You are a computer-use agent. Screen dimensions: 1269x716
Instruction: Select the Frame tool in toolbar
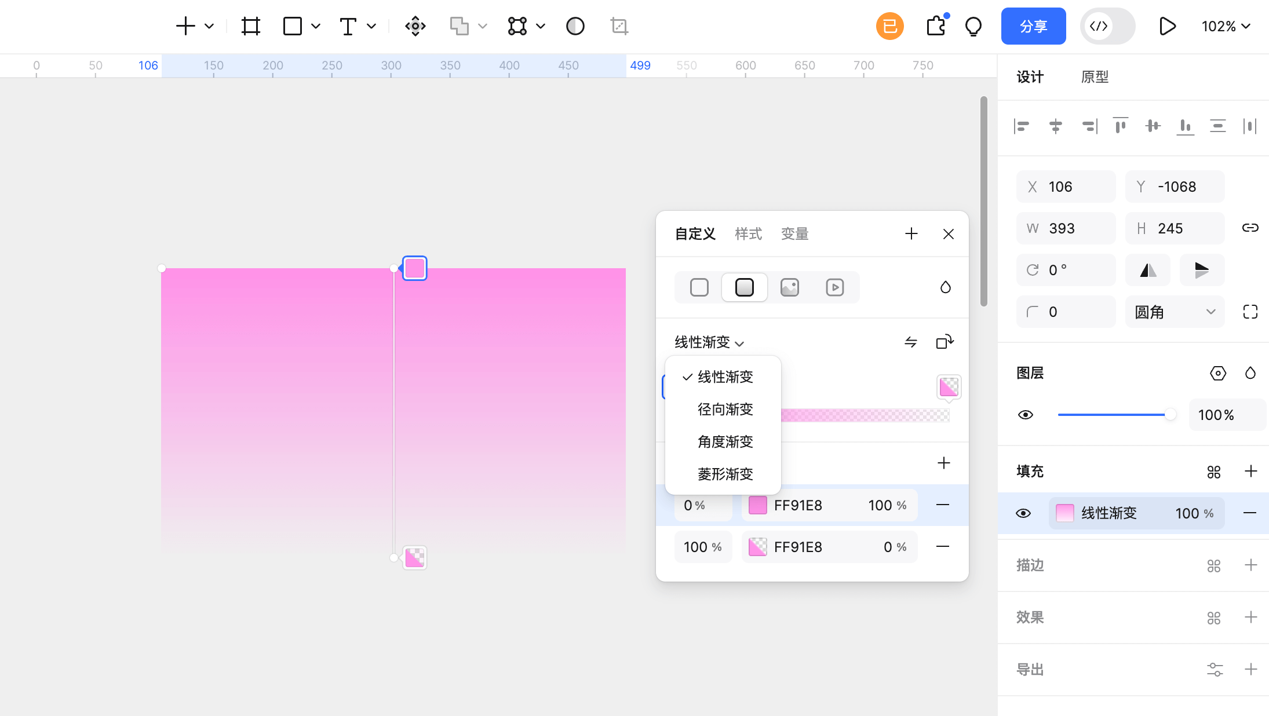click(250, 26)
